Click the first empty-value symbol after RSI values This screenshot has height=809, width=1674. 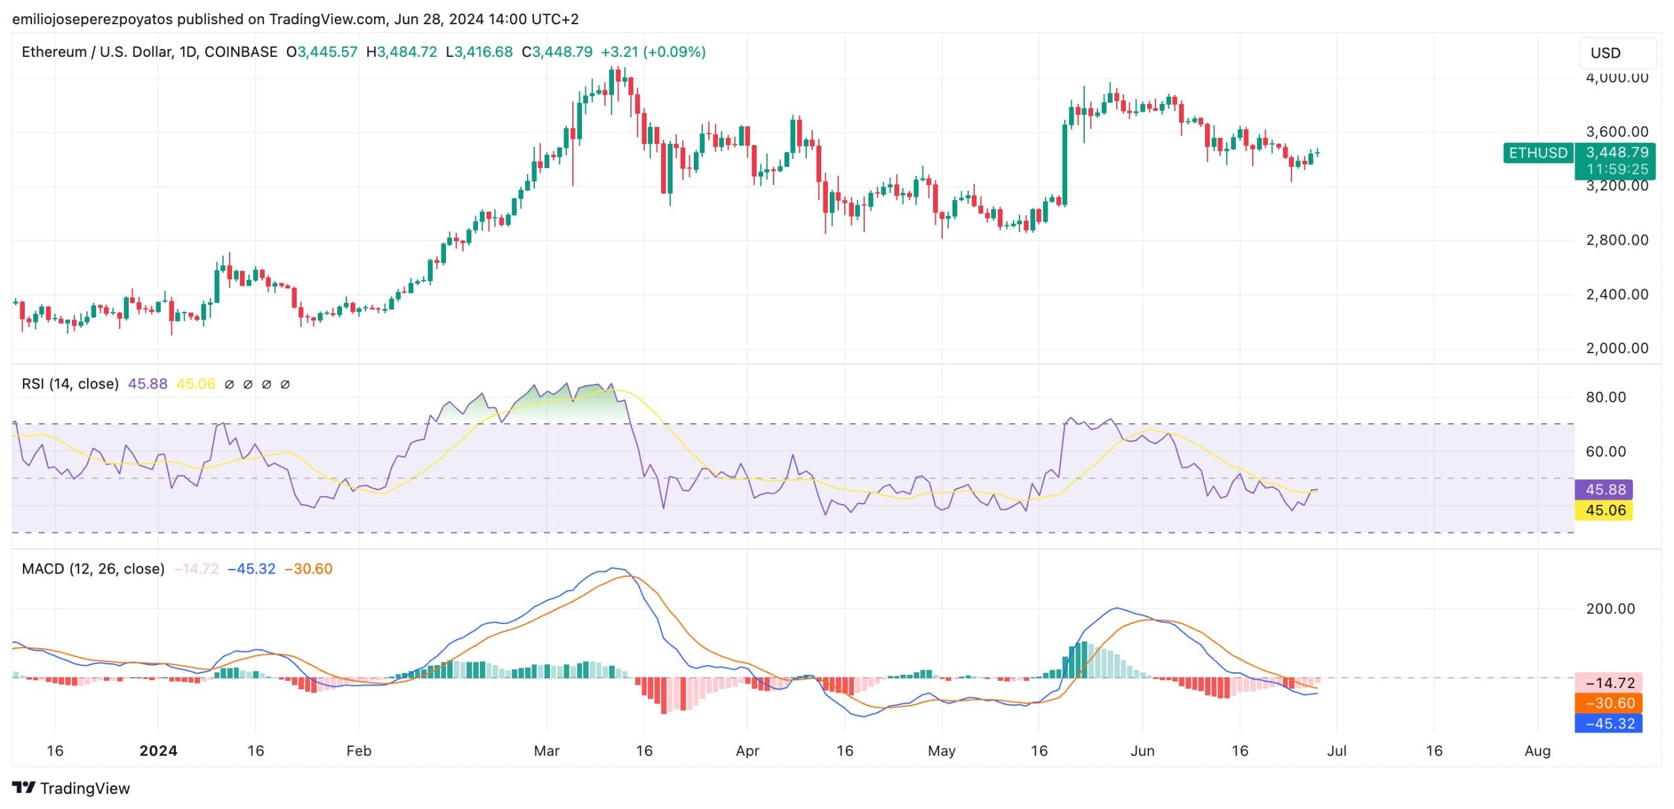(229, 385)
